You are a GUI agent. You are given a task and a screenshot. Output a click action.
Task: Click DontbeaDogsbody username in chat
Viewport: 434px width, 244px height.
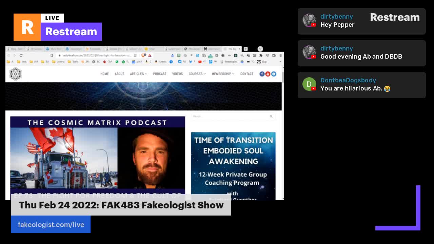coord(348,80)
